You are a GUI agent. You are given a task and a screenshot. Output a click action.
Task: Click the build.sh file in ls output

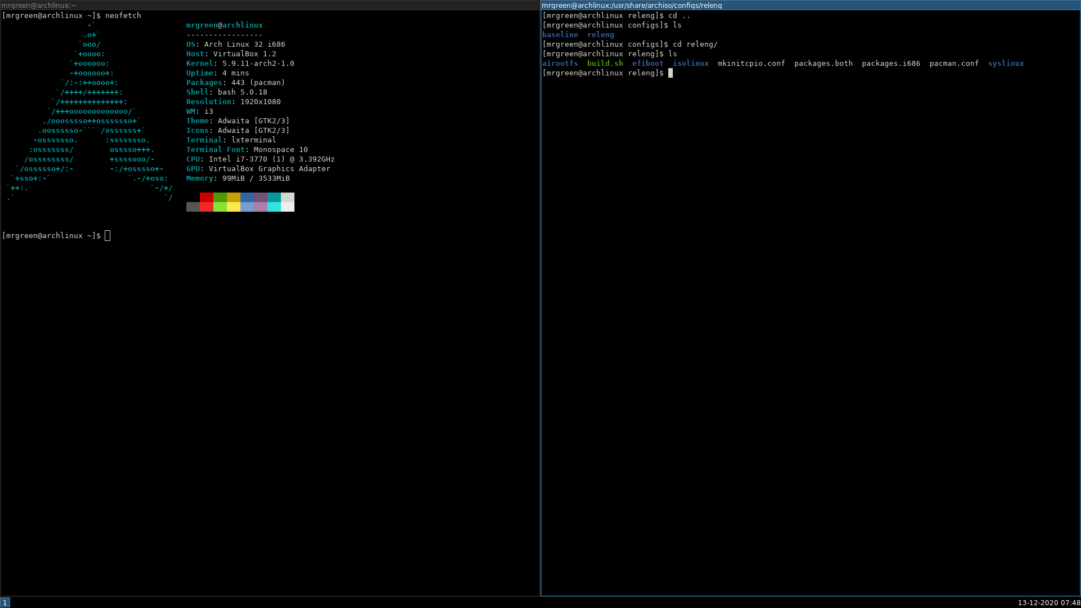coord(605,64)
